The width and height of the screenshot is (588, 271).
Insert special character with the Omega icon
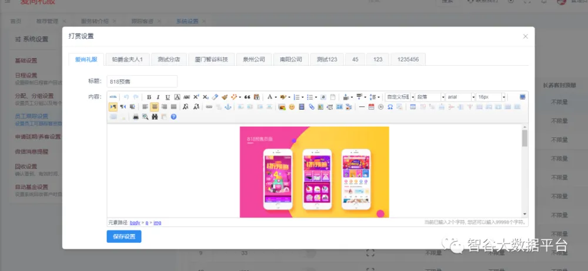(x=390, y=107)
